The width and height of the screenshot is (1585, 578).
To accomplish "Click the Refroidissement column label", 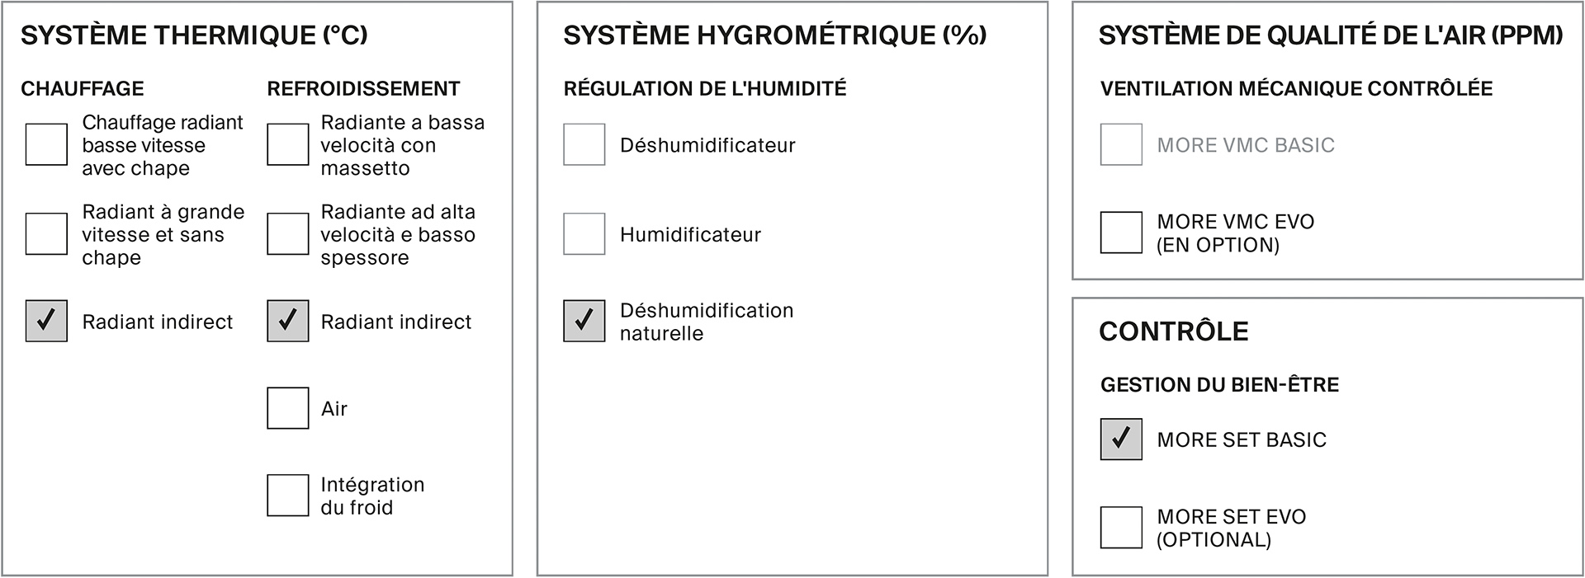I will 363,89.
